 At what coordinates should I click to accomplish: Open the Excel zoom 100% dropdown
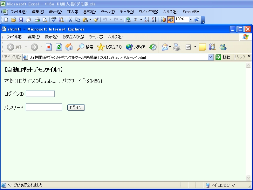coord(191,20)
